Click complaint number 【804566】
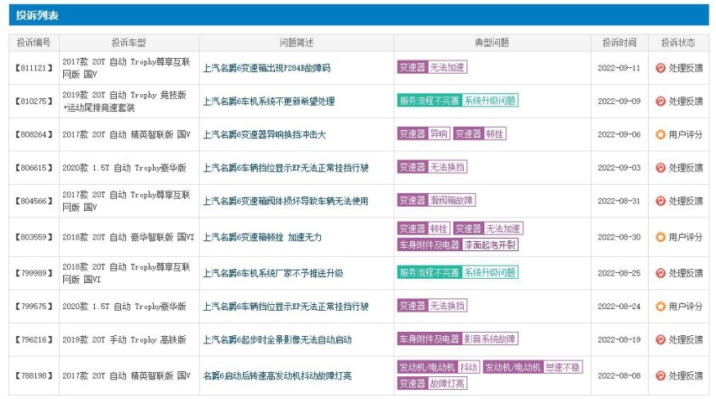 [34, 201]
